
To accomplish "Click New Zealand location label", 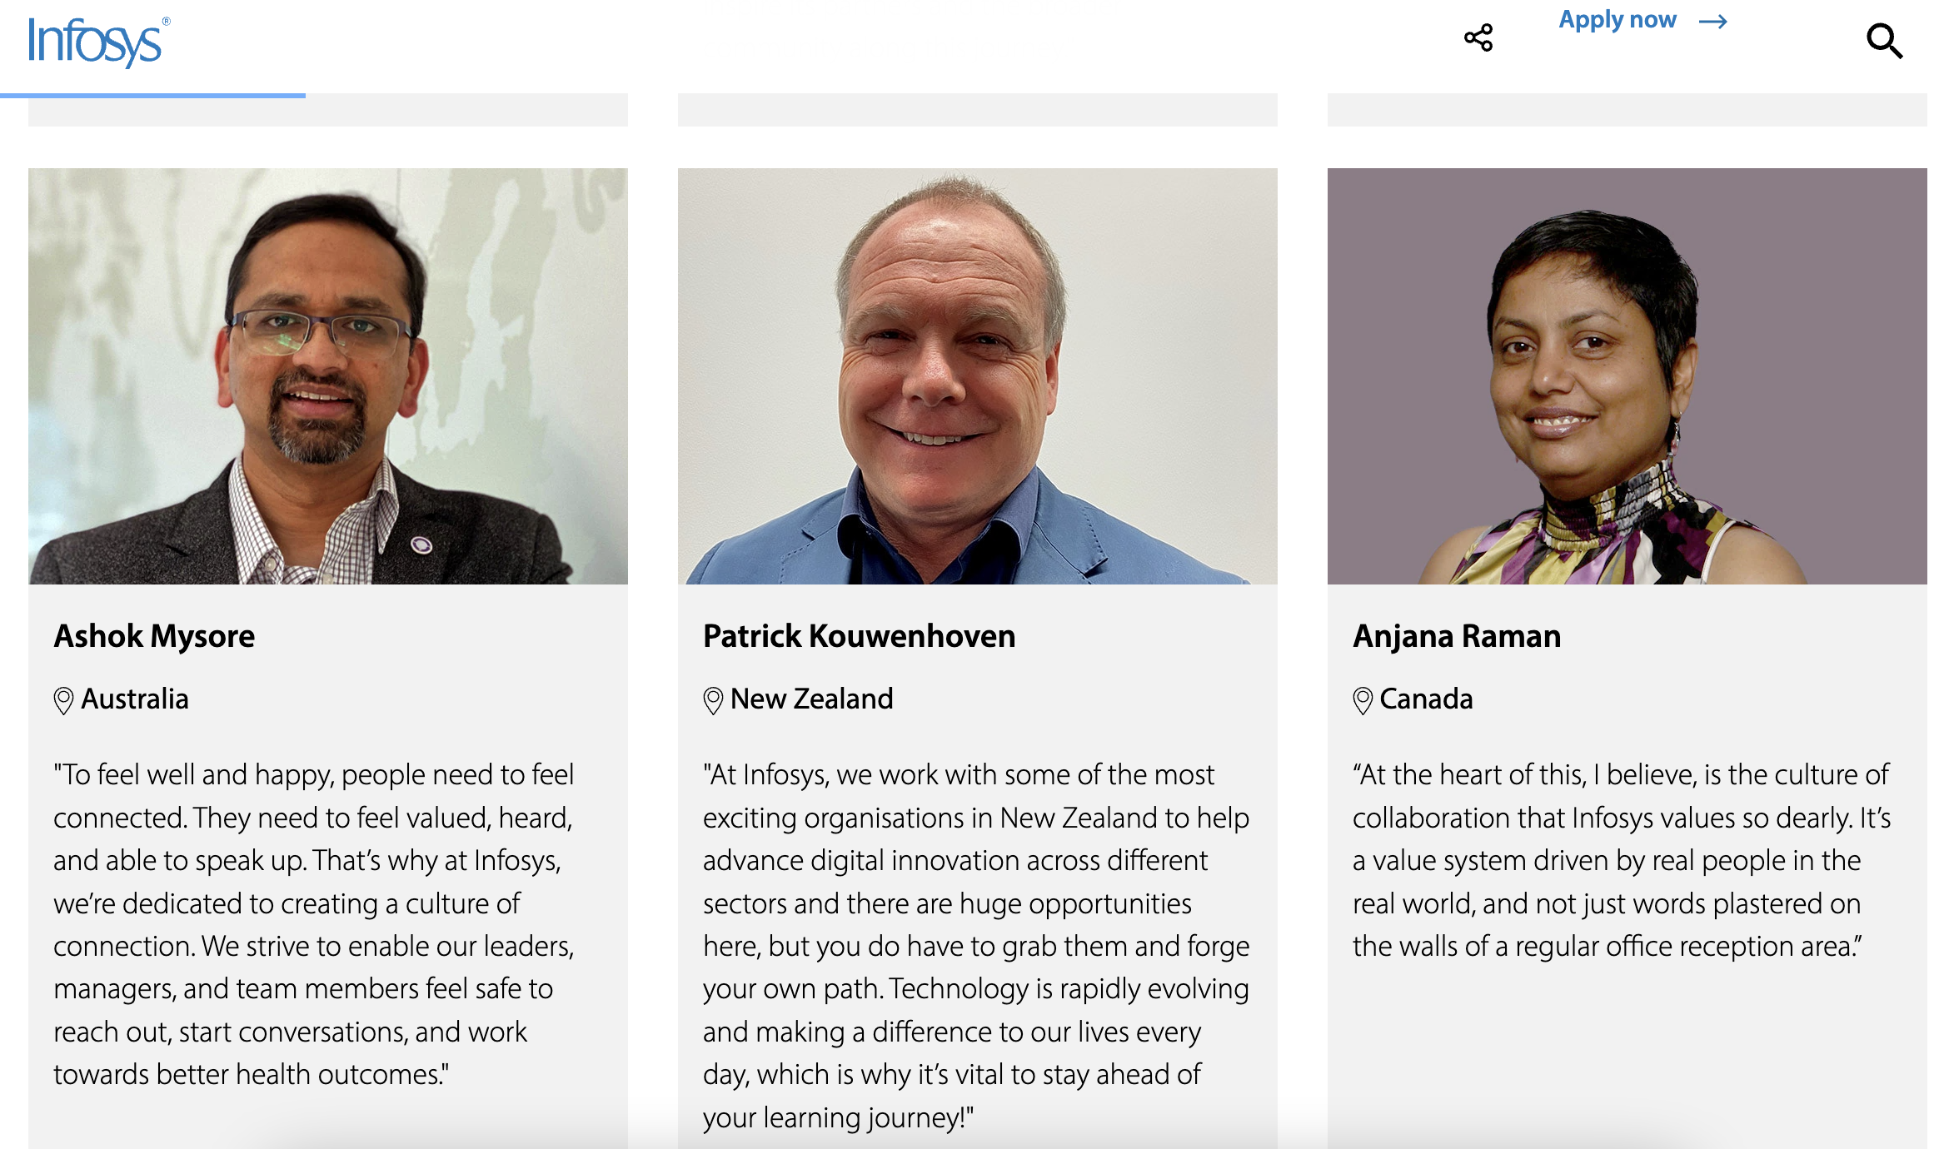I will tap(811, 699).
